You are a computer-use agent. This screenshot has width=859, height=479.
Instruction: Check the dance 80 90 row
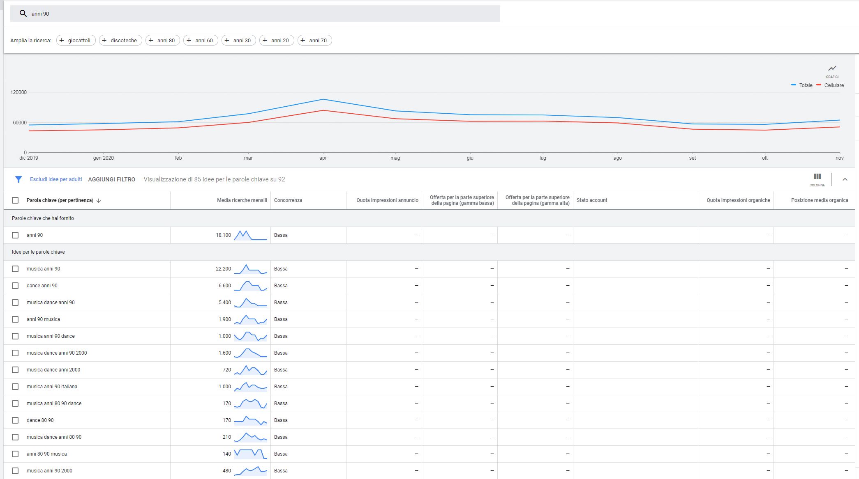[15, 420]
